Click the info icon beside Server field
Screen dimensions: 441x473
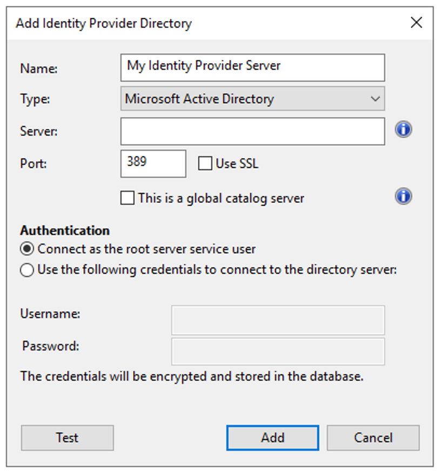tap(403, 130)
